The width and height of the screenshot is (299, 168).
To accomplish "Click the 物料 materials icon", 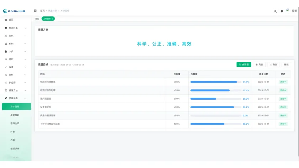I will tap(6, 75).
